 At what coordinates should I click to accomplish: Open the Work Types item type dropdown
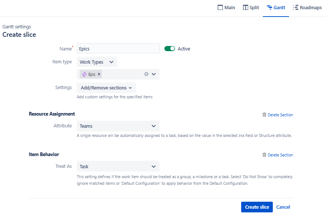pos(97,62)
